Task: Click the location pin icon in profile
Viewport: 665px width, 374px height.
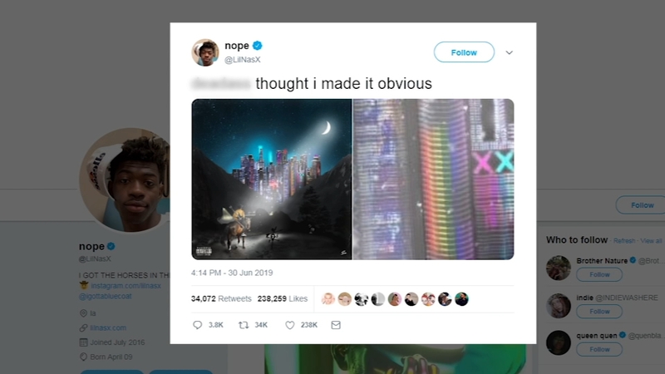Action: point(83,313)
